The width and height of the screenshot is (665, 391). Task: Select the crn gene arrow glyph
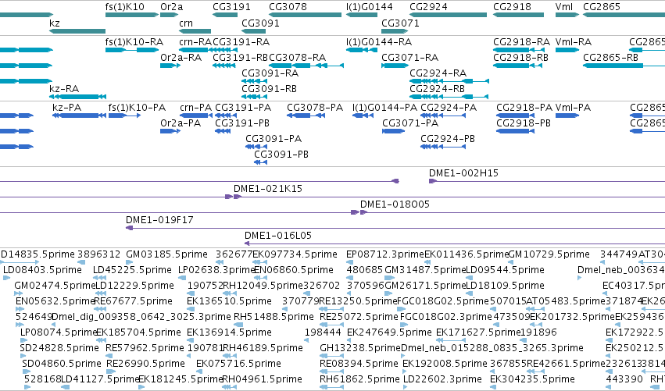[195, 31]
